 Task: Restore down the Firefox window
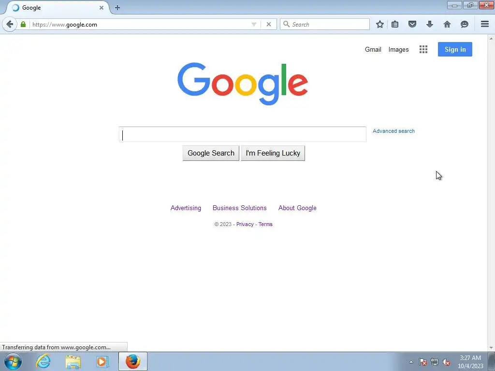[470, 5]
